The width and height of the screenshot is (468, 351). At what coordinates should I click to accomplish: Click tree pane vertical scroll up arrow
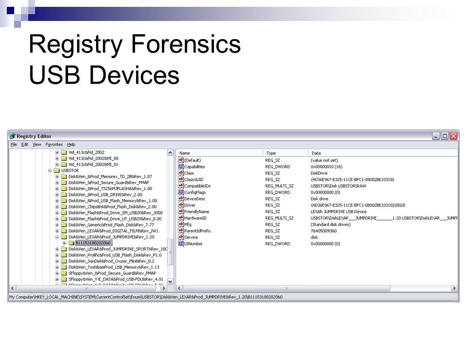[x=170, y=153]
